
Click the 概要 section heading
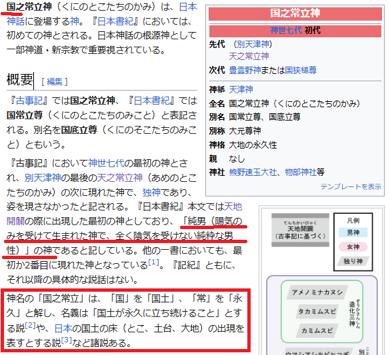point(19,80)
